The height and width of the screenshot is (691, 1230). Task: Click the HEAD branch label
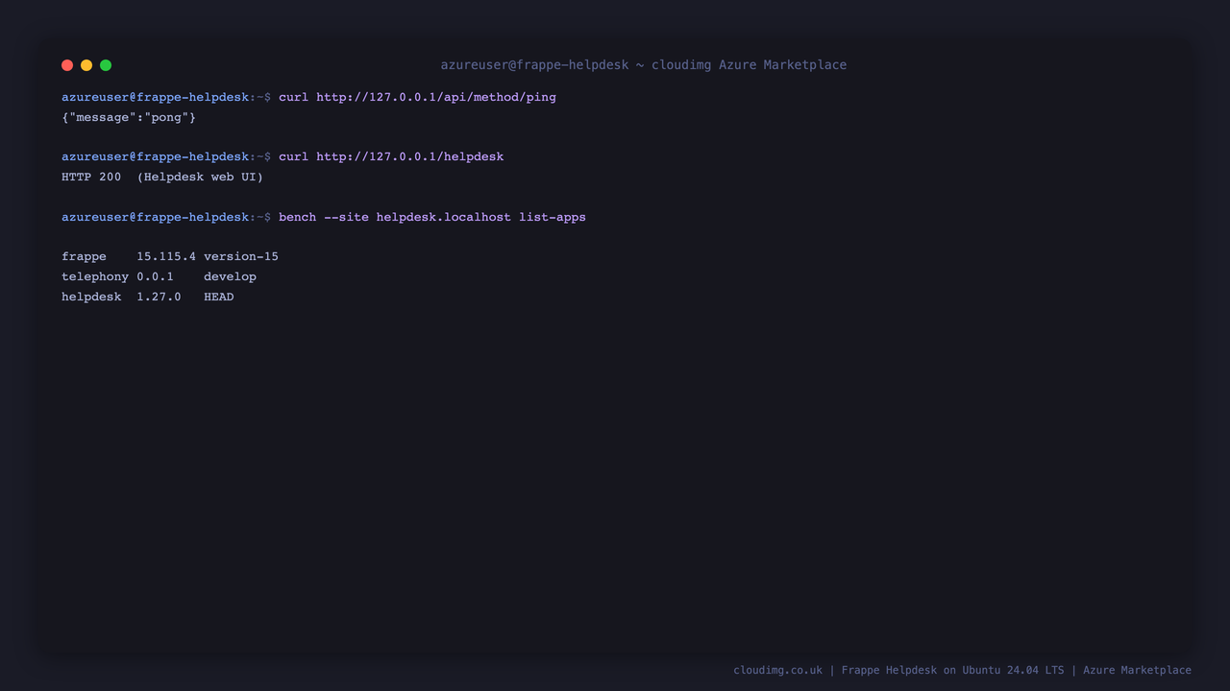pyautogui.click(x=219, y=297)
